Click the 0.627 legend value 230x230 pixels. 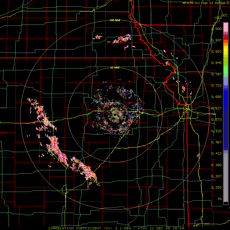pyautogui.click(x=216, y=108)
